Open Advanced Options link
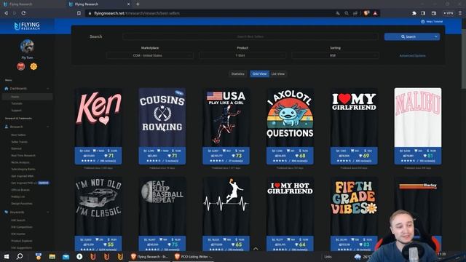The height and width of the screenshot is (262, 466). click(x=412, y=55)
